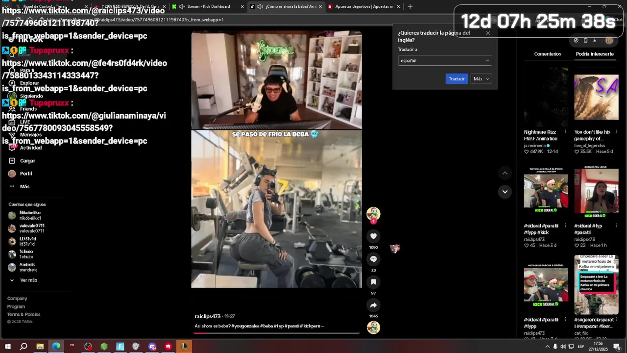Open Microsoft Edge from taskbar

56,347
